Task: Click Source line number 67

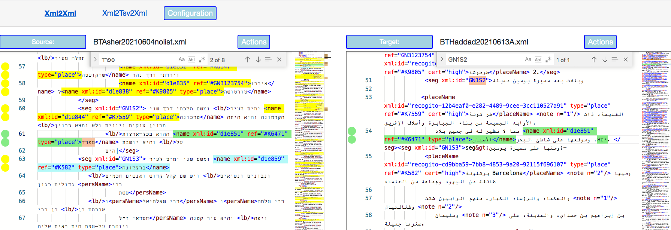Action: tap(22, 218)
